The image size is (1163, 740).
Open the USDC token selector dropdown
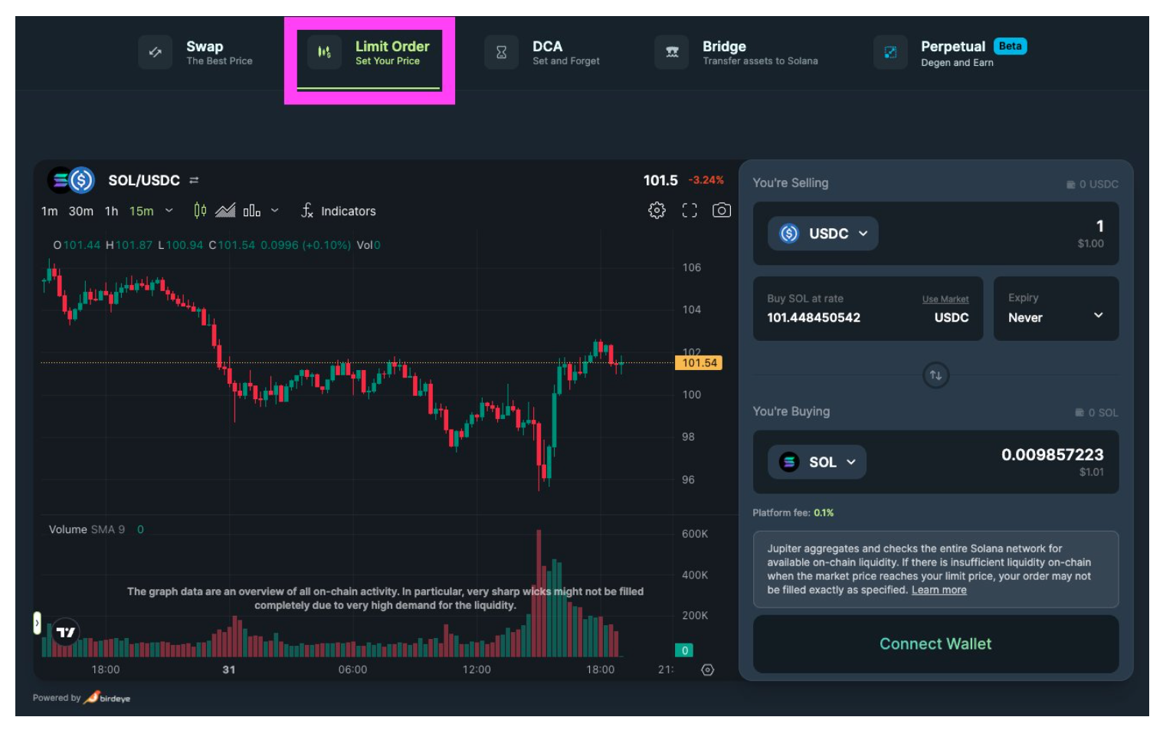click(823, 234)
